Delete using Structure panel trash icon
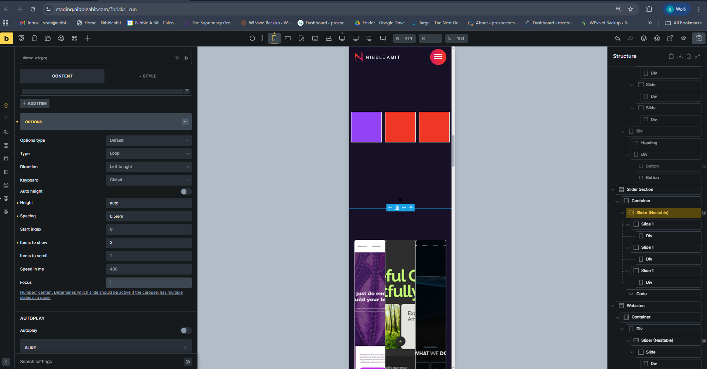The height and width of the screenshot is (369, 707). click(x=689, y=56)
